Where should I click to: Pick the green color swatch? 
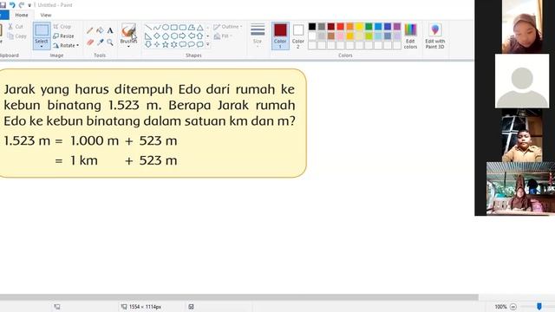[x=369, y=27]
